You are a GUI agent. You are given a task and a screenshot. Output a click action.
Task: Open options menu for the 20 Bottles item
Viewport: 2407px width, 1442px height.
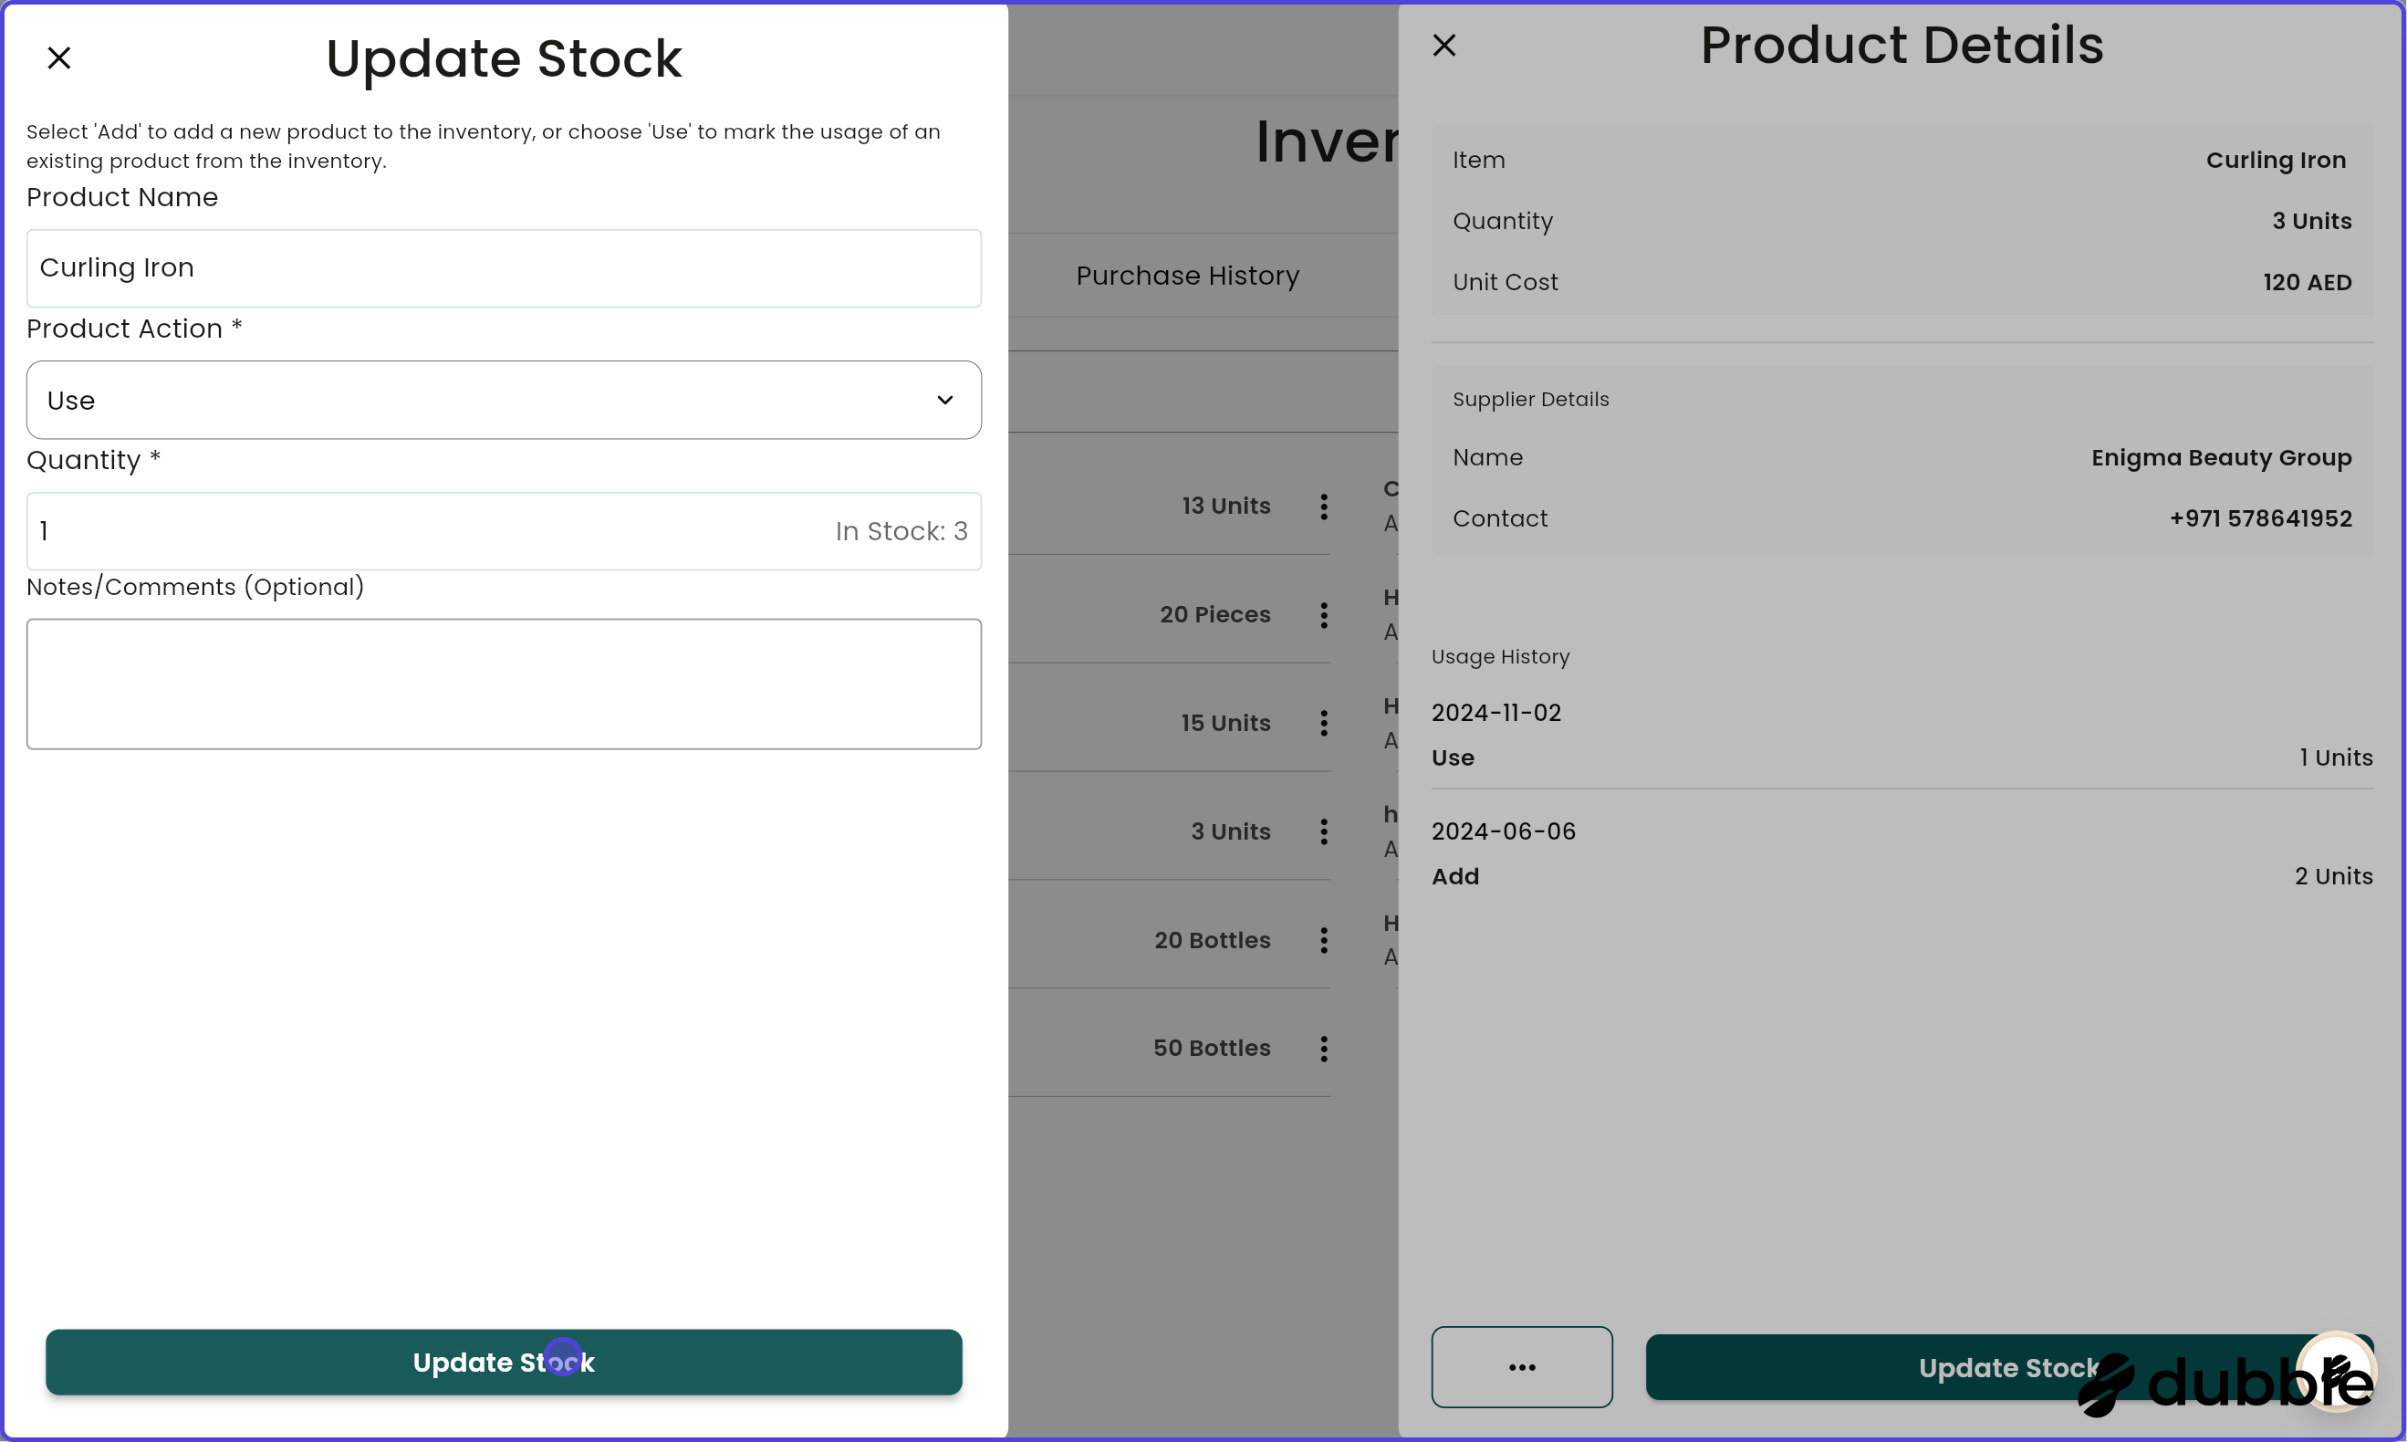click(x=1324, y=940)
